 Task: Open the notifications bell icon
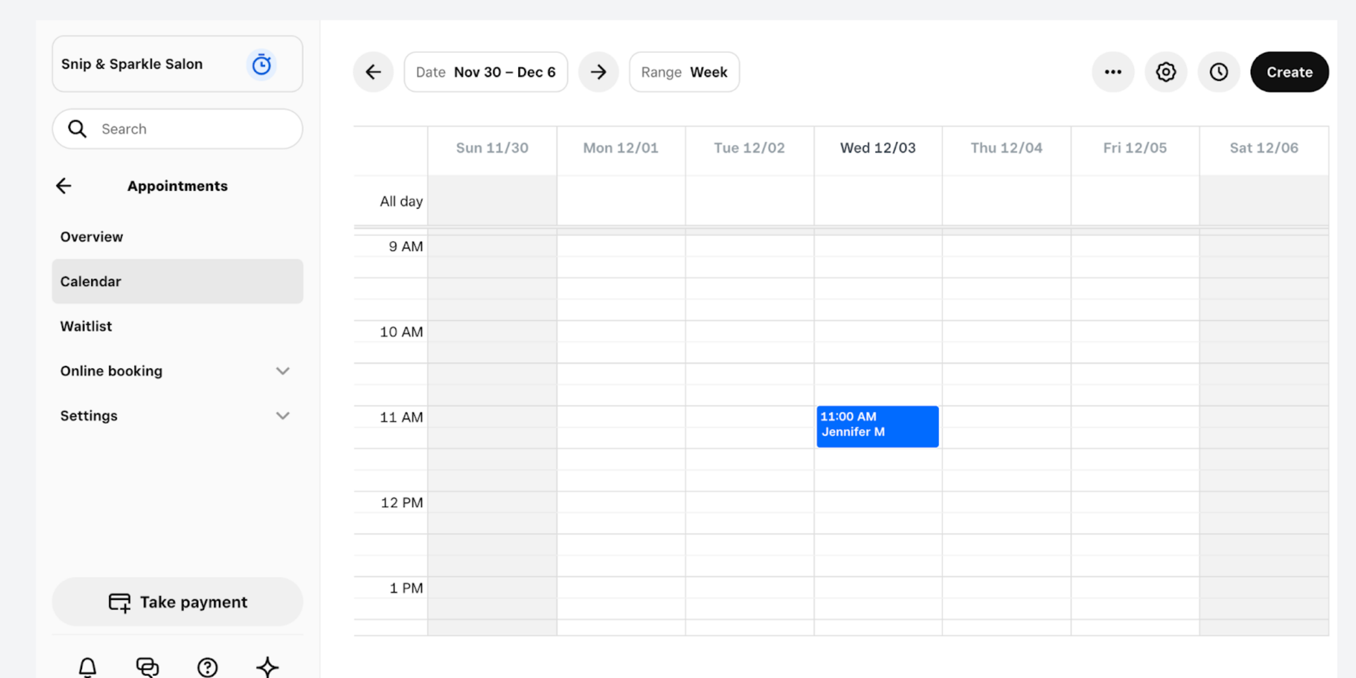87,668
